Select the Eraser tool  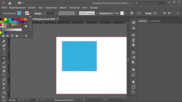(x=4, y=71)
